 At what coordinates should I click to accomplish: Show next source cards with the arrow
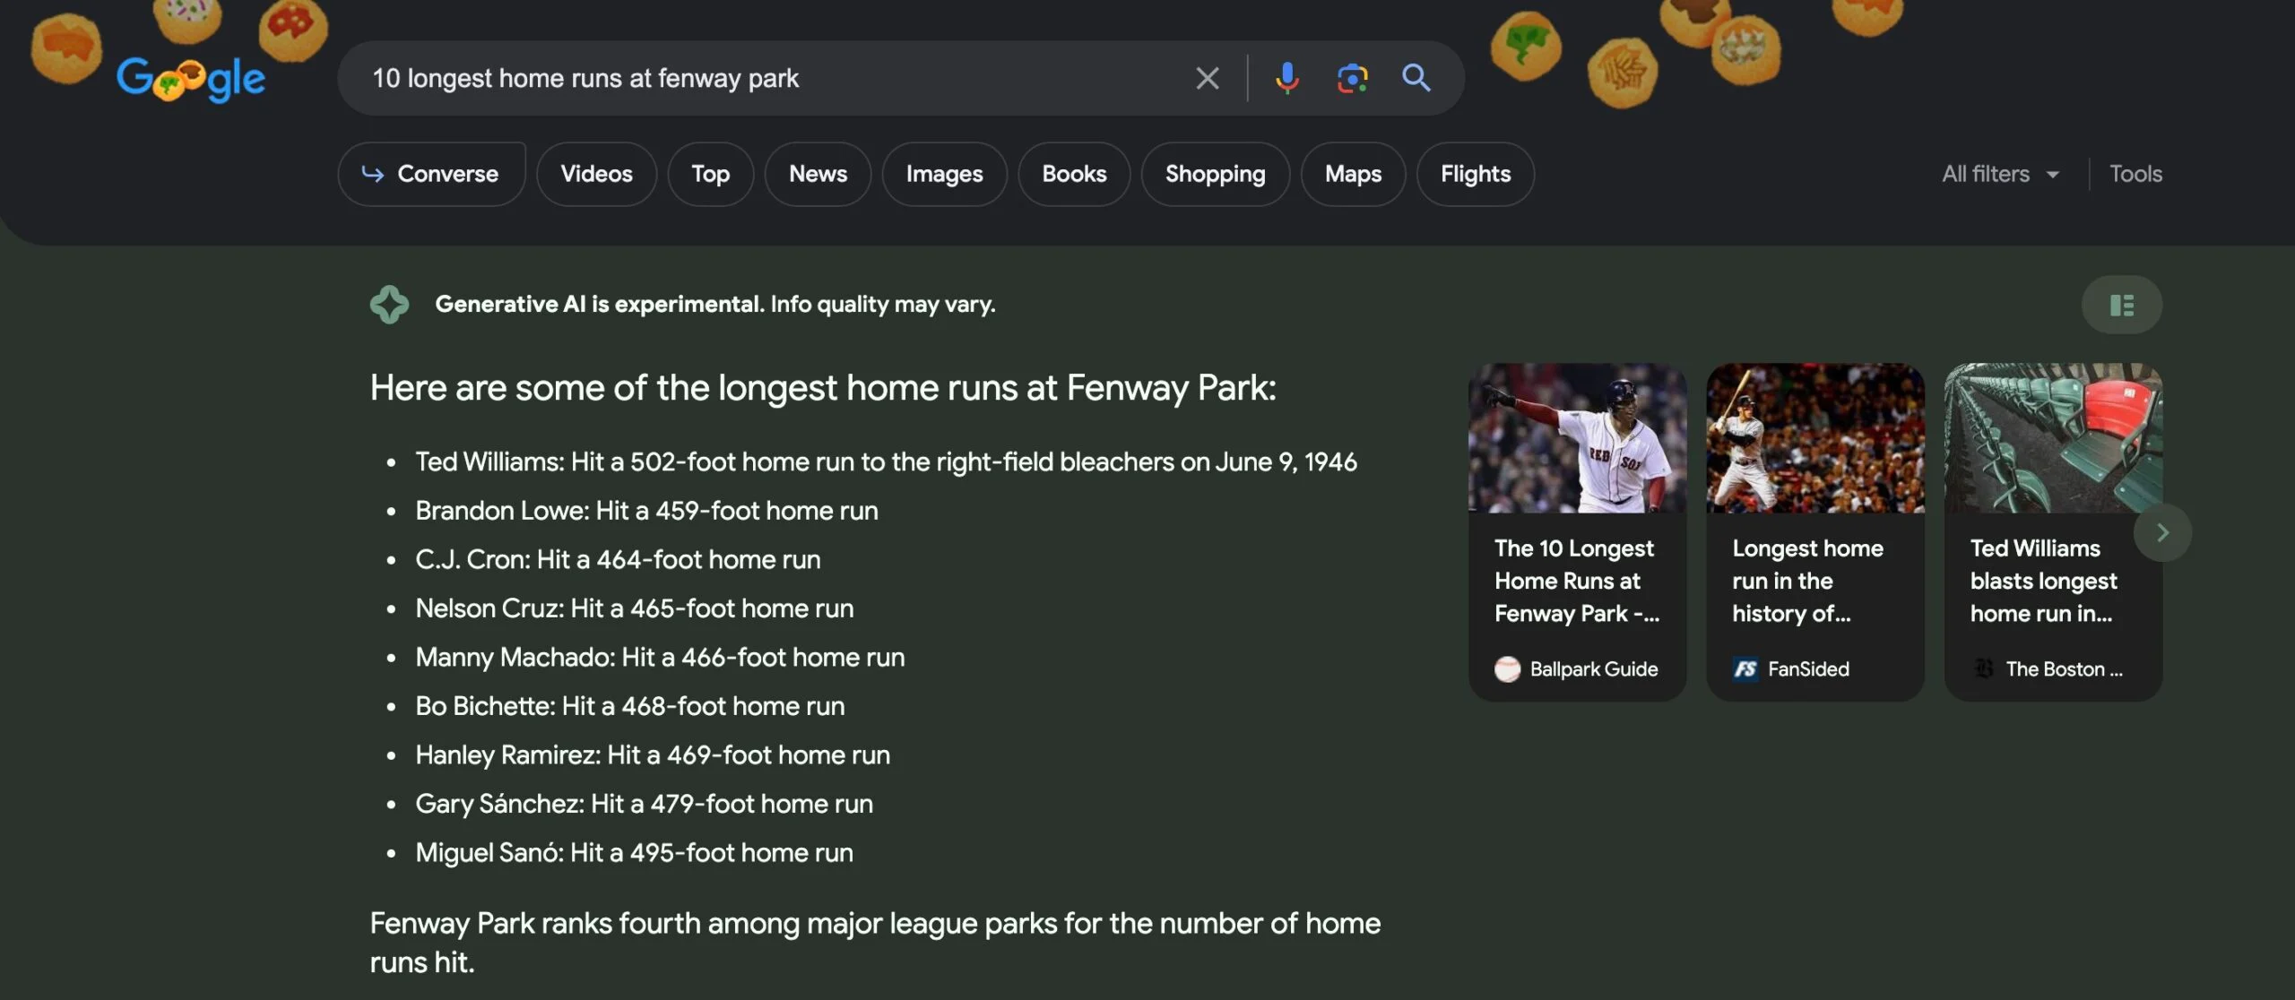(2162, 533)
